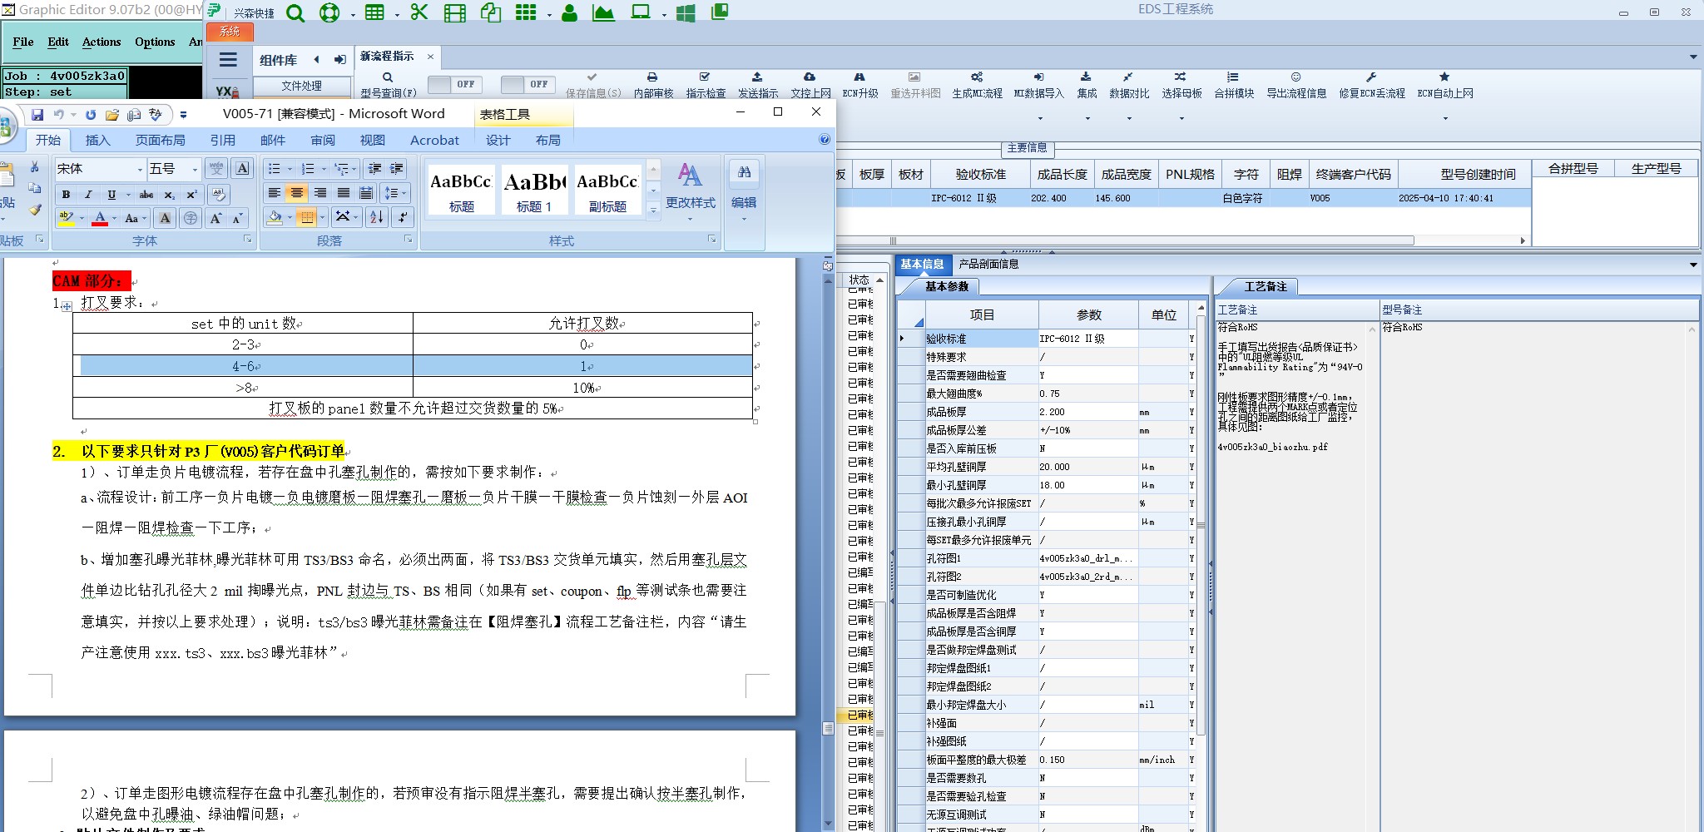Screen dimensions: 1704x832
Task: Click the Windows logo icon in EDS top bar
Action: point(686,12)
